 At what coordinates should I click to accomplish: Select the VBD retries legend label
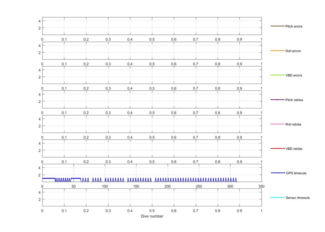[294, 149]
